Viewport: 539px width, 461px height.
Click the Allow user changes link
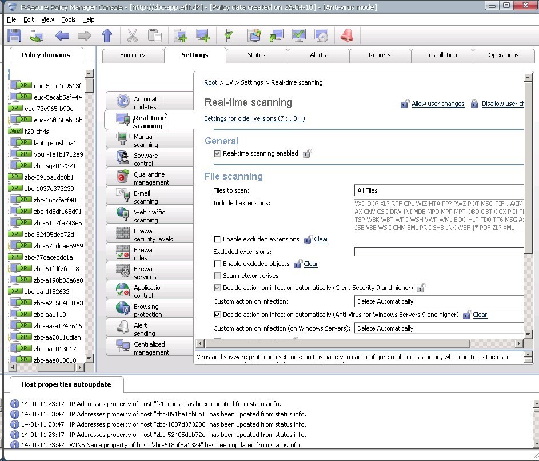tap(438, 104)
